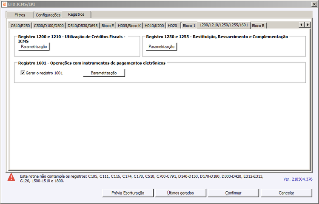Click the 'Esta rotina não contempla os registros' notice
The image size is (319, 204).
point(142,178)
